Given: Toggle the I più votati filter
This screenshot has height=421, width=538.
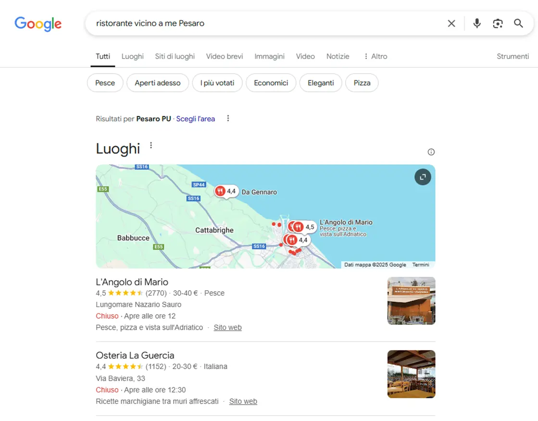Looking at the screenshot, I should coord(217,83).
